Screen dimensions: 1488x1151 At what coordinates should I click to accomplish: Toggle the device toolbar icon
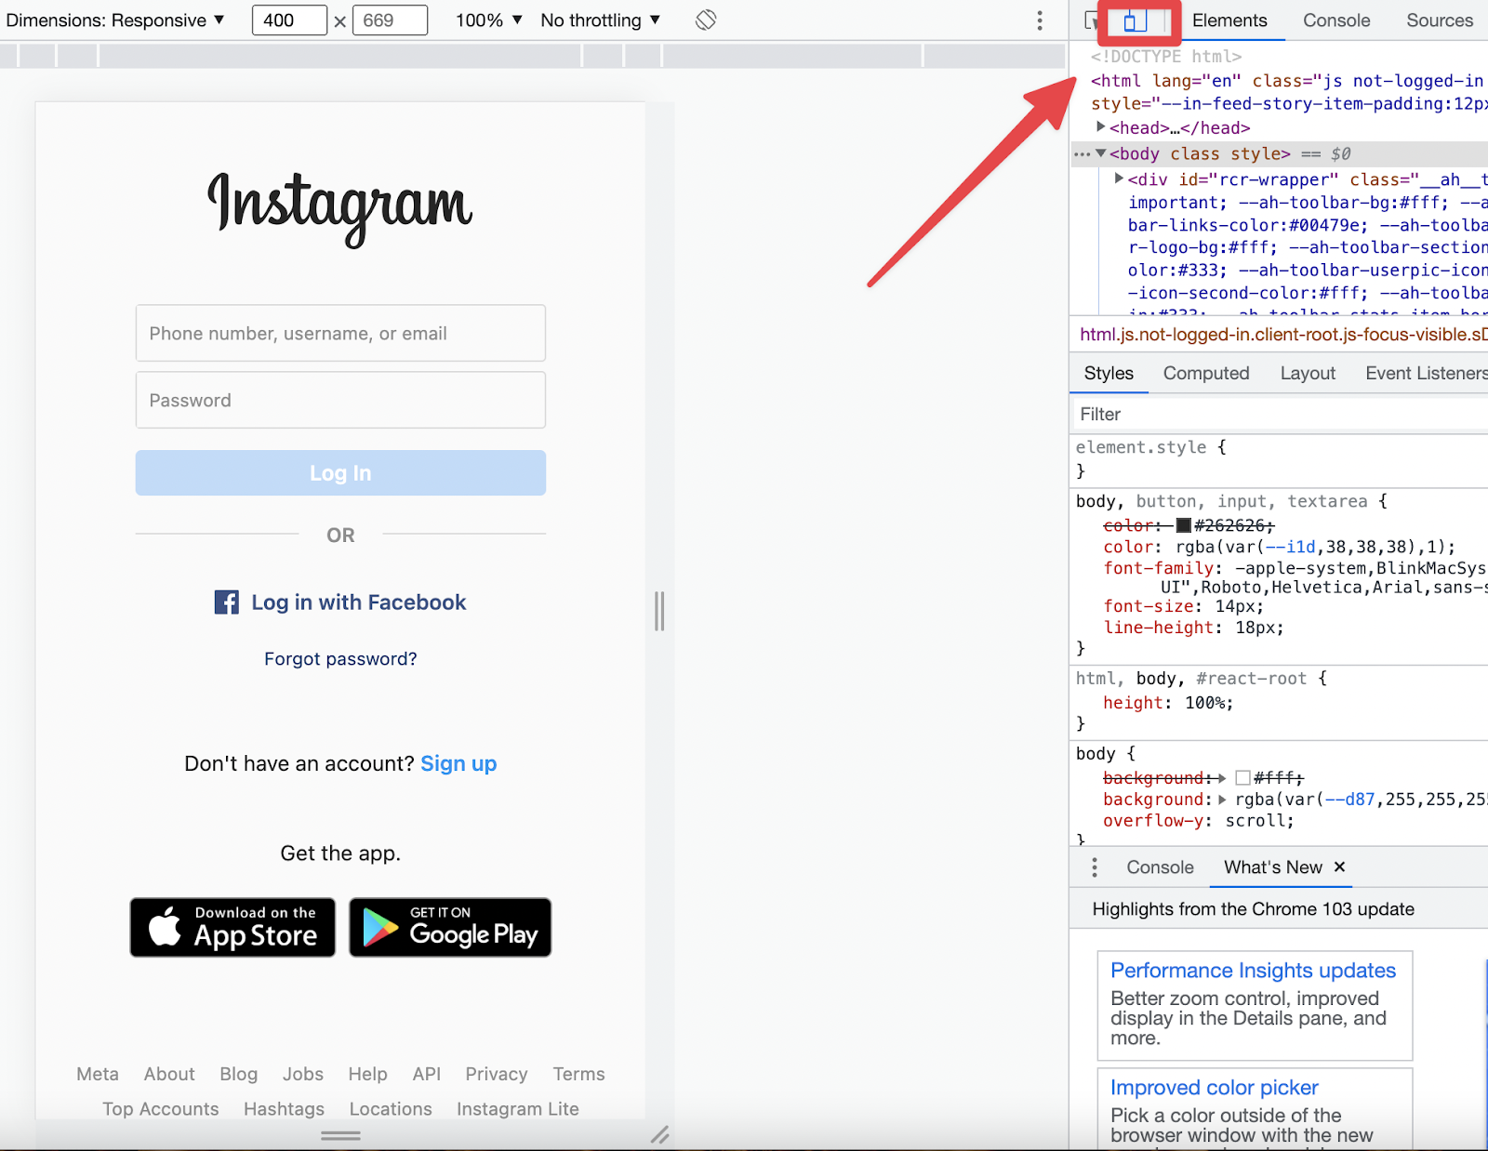click(1132, 21)
